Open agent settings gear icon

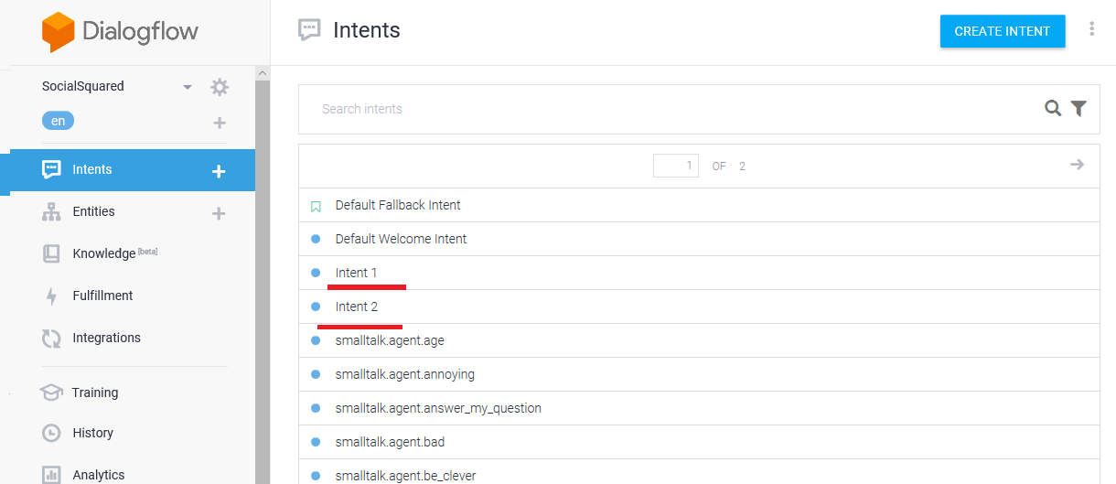[220, 87]
